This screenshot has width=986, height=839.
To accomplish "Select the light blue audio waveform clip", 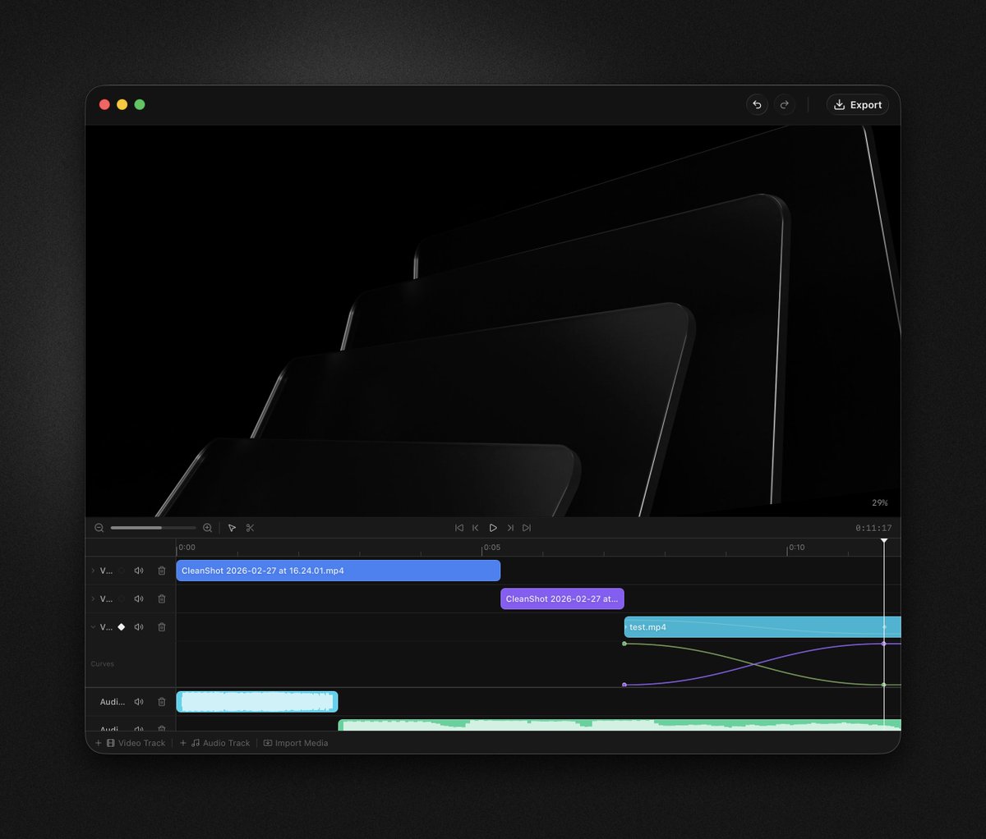I will point(257,702).
